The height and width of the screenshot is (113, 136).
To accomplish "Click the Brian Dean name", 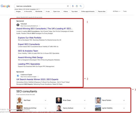I will [x=67, y=100].
